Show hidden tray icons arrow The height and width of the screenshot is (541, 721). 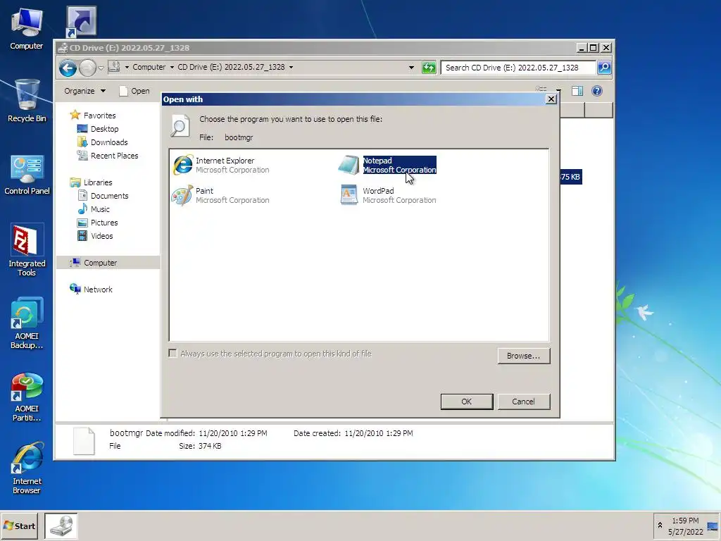tap(660, 526)
